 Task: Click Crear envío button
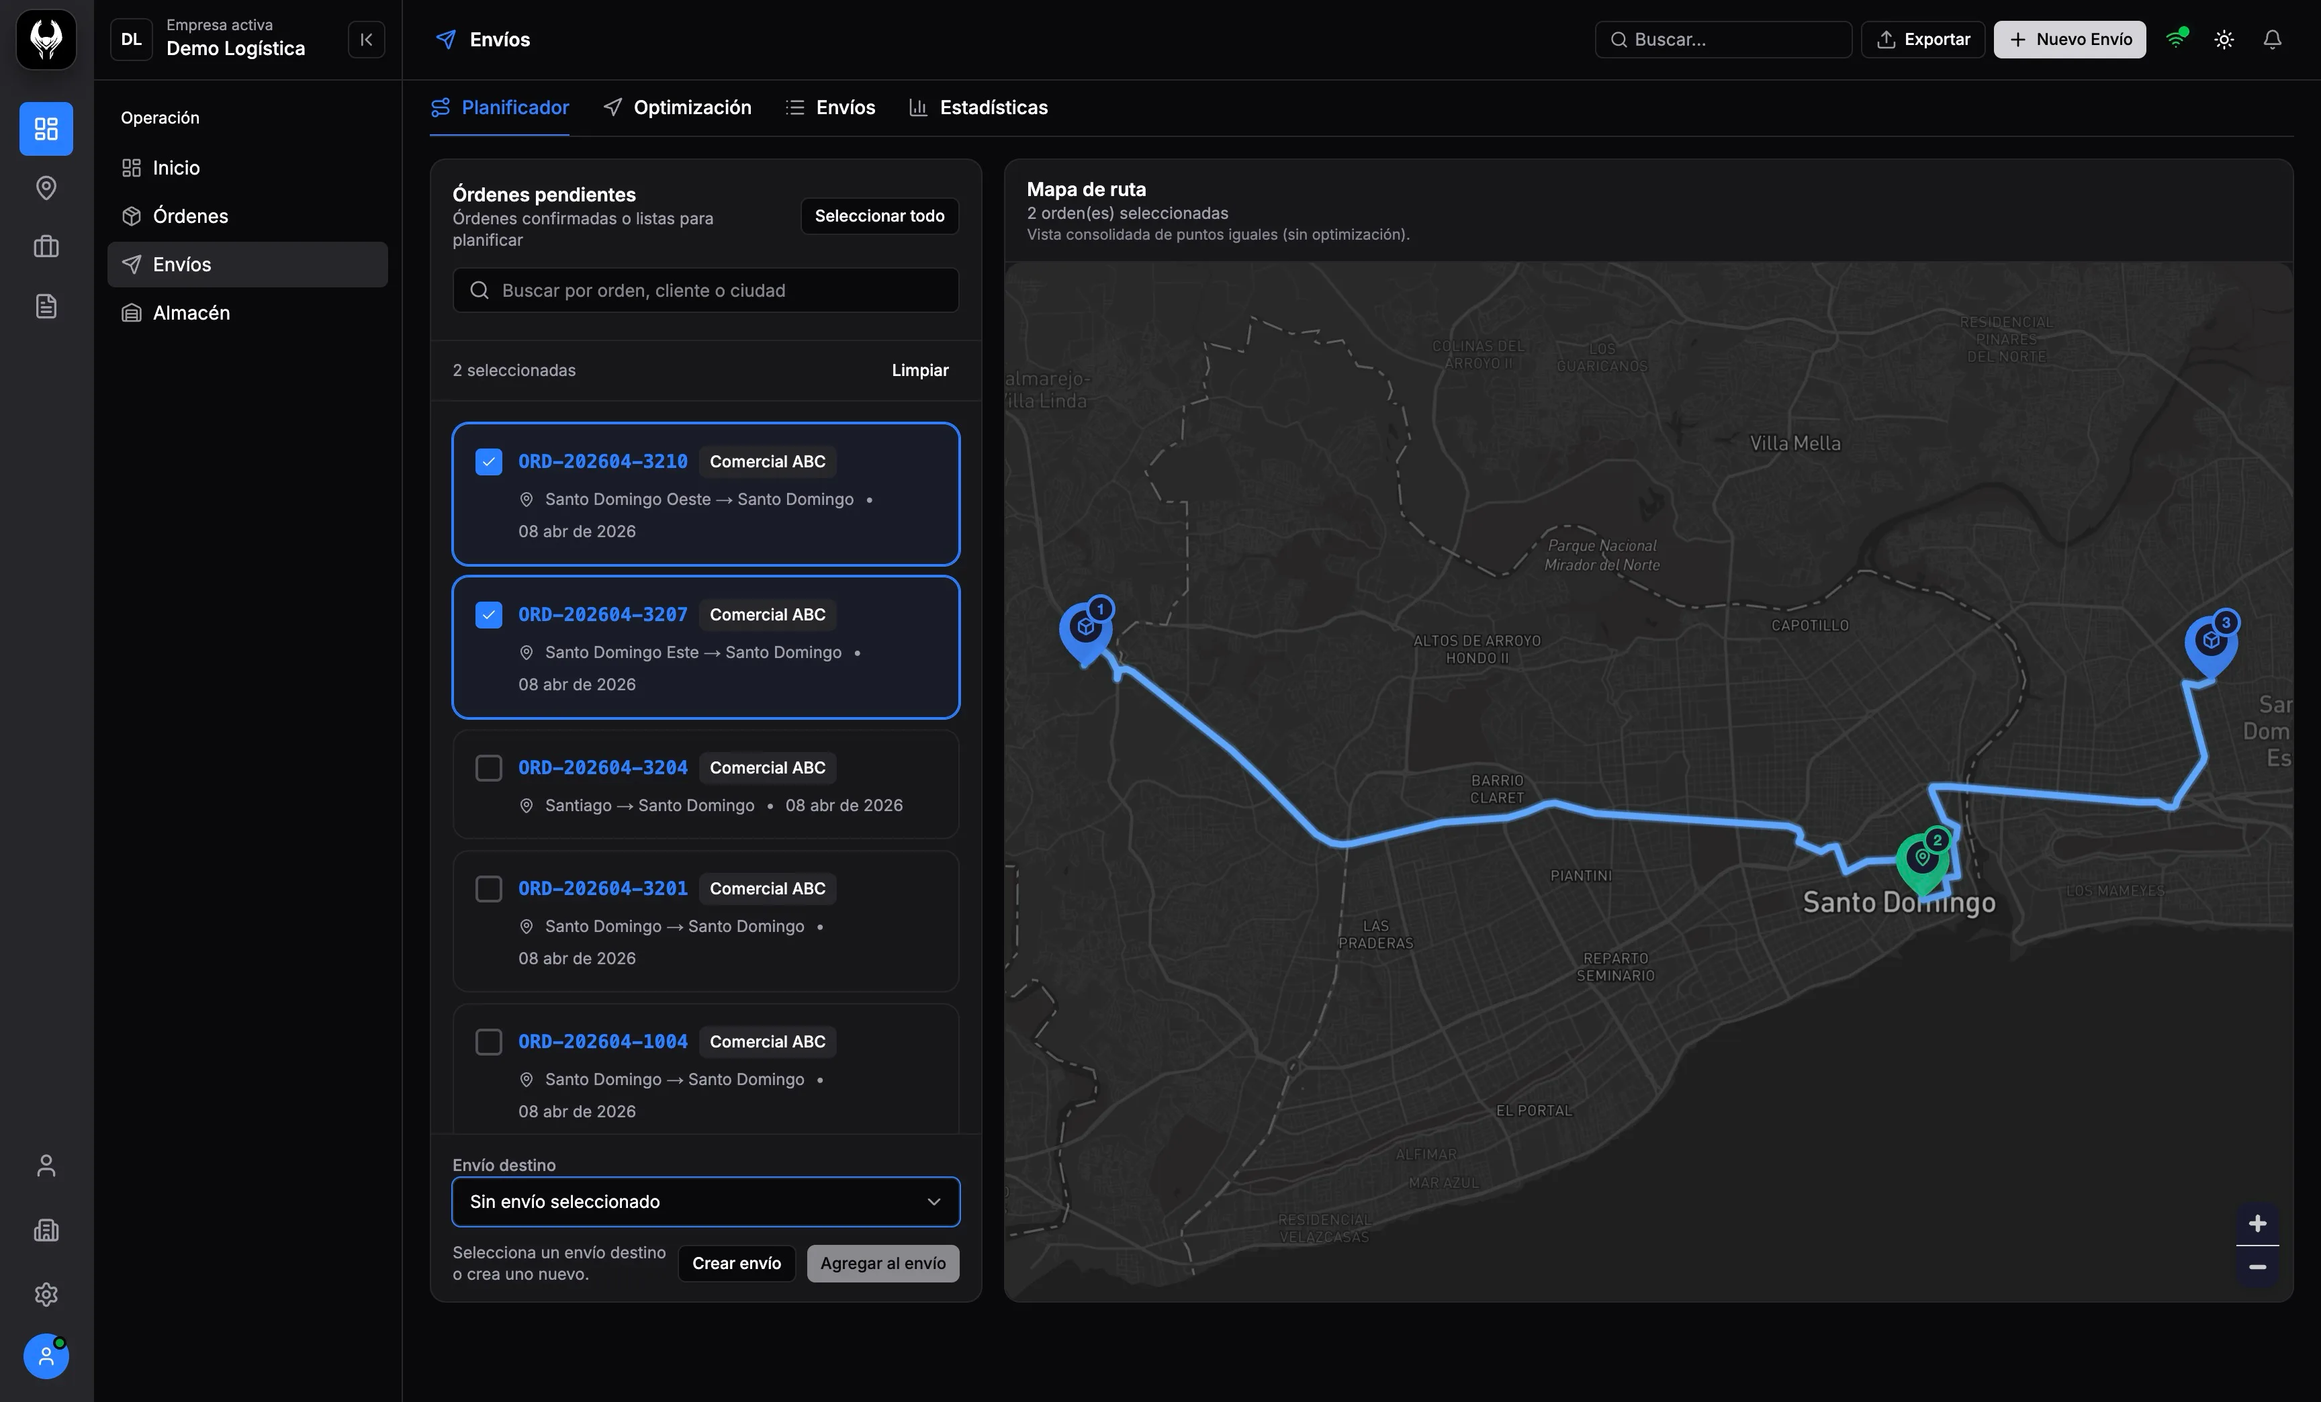coord(737,1264)
